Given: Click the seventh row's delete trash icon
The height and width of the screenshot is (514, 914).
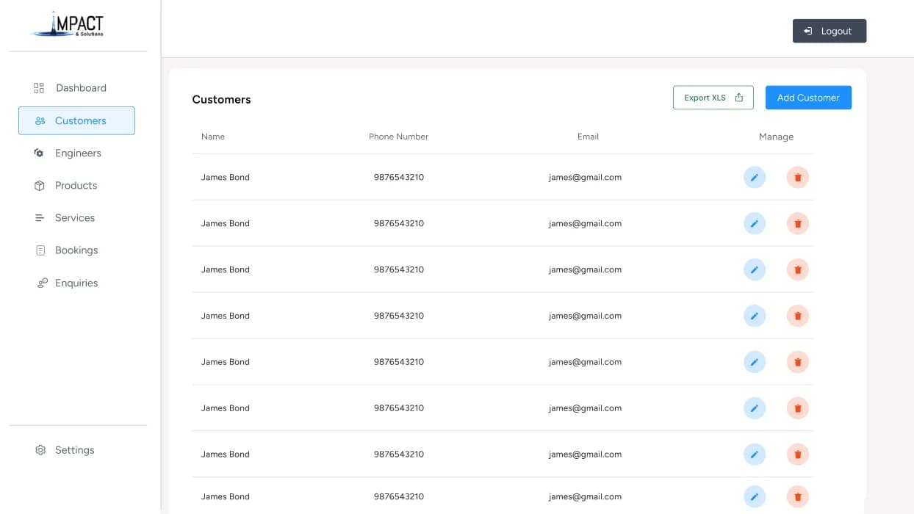Looking at the screenshot, I should coord(798,455).
